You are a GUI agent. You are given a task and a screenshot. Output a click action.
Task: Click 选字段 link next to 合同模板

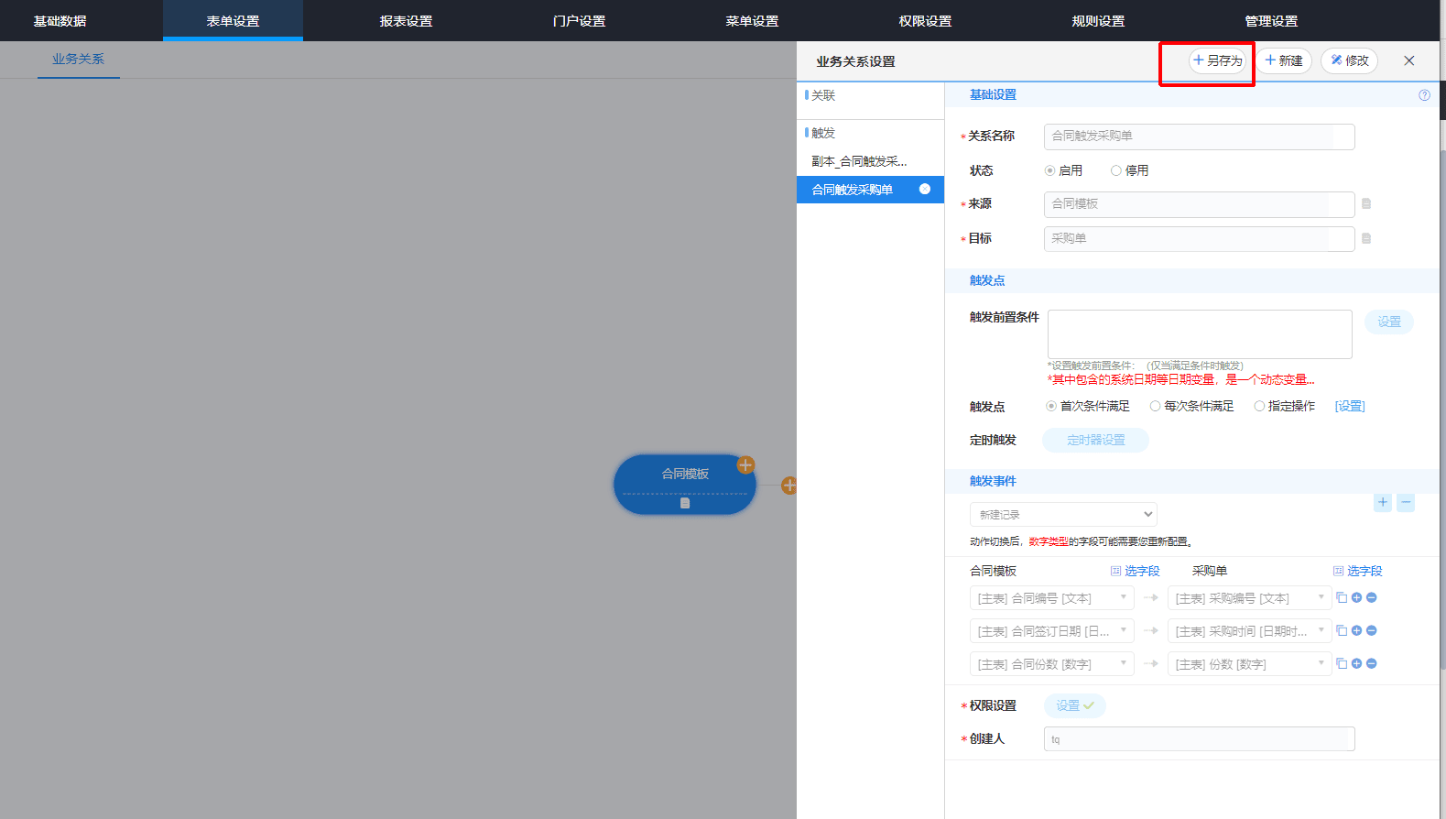1136,571
